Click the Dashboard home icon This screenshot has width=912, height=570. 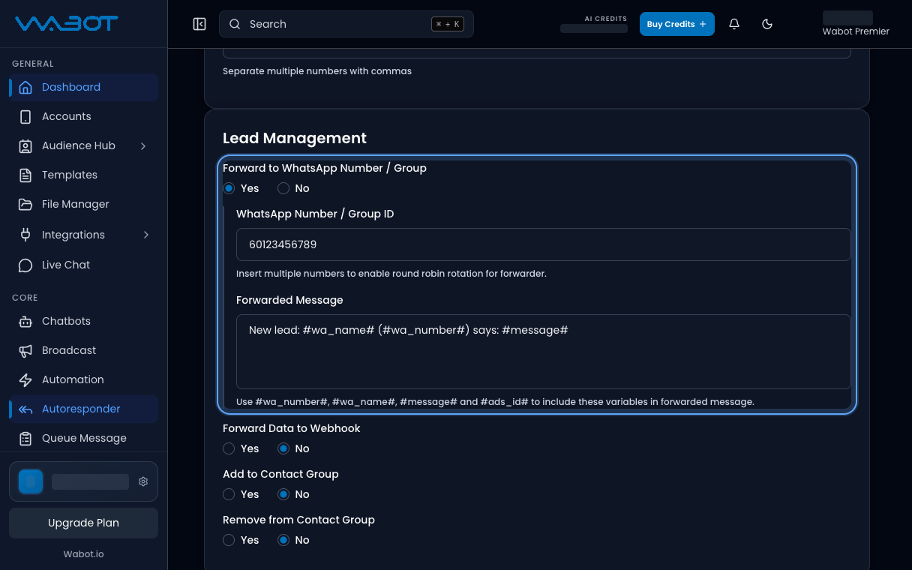coord(25,87)
